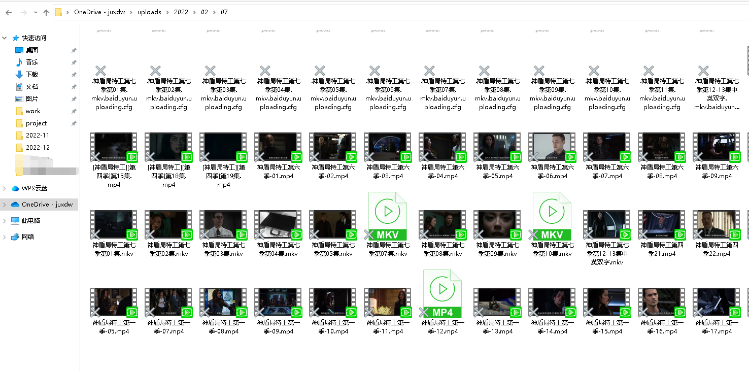Select video 神盾局特工第四季-21.mp4
Image resolution: width=749 pixels, height=371 pixels.
coord(661,233)
